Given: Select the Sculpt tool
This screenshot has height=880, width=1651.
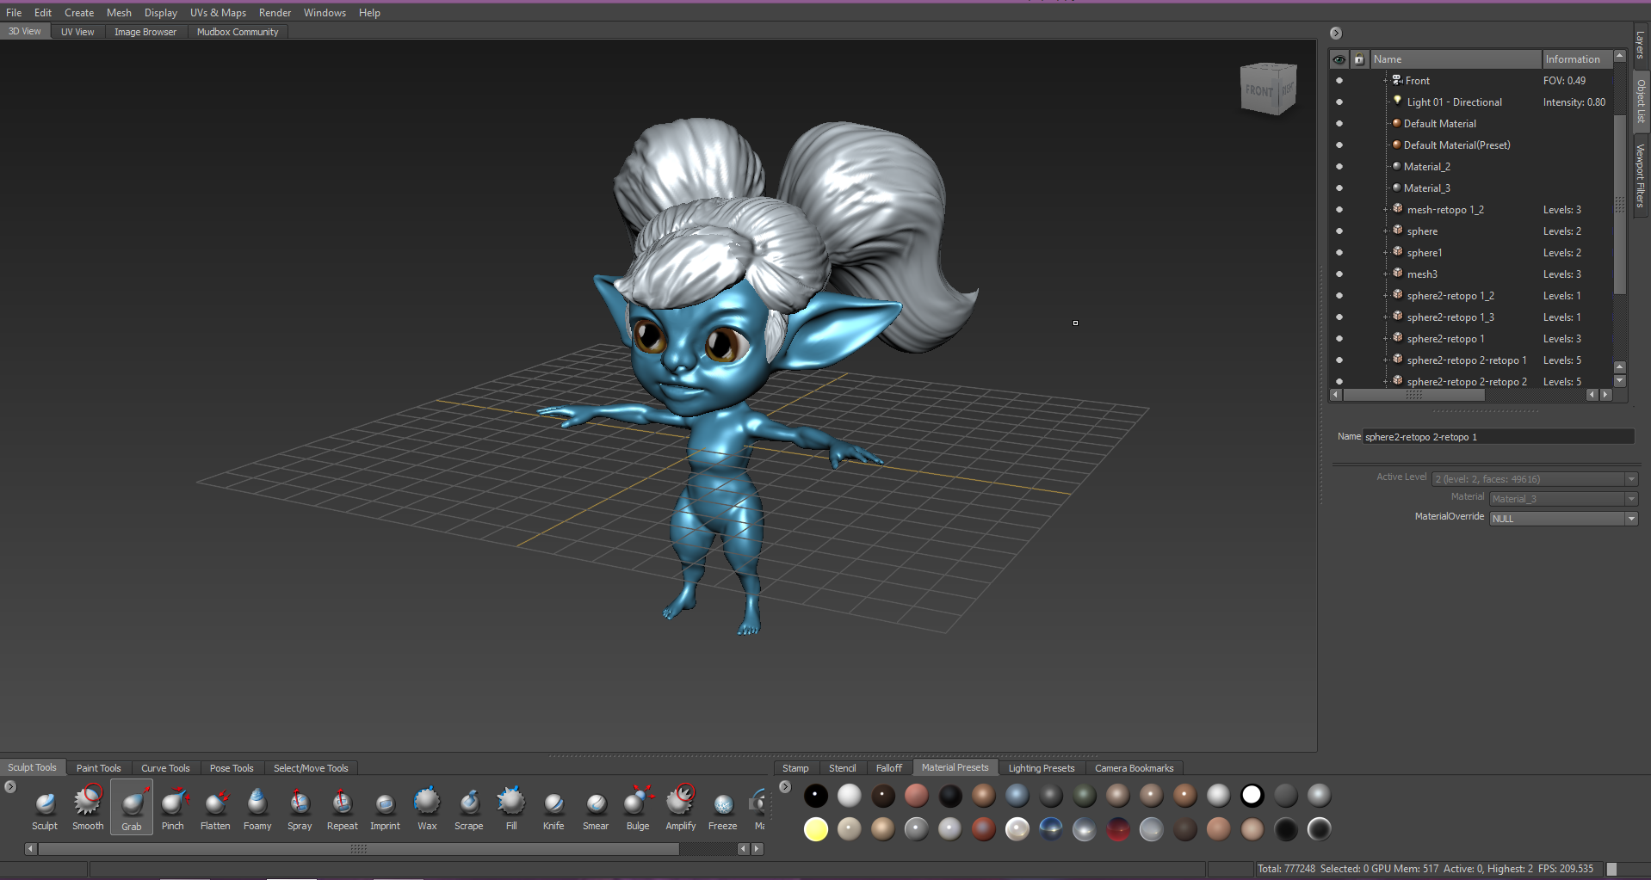Looking at the screenshot, I should pyautogui.click(x=45, y=809).
